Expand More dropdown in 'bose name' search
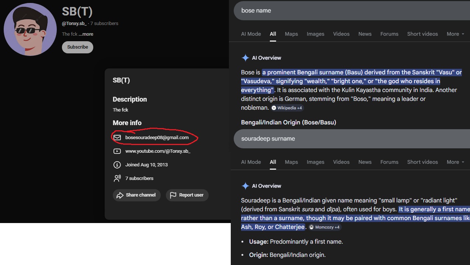 [455, 34]
